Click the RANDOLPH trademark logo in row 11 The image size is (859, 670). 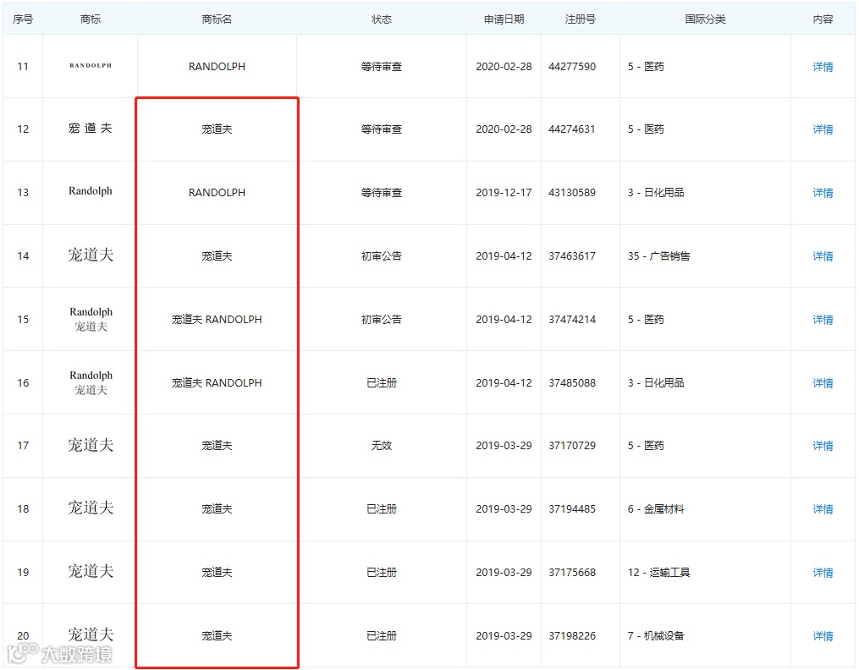[91, 66]
